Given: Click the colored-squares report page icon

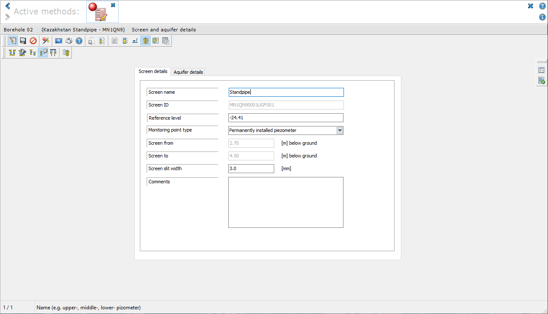Looking at the screenshot, I should pos(102,41).
